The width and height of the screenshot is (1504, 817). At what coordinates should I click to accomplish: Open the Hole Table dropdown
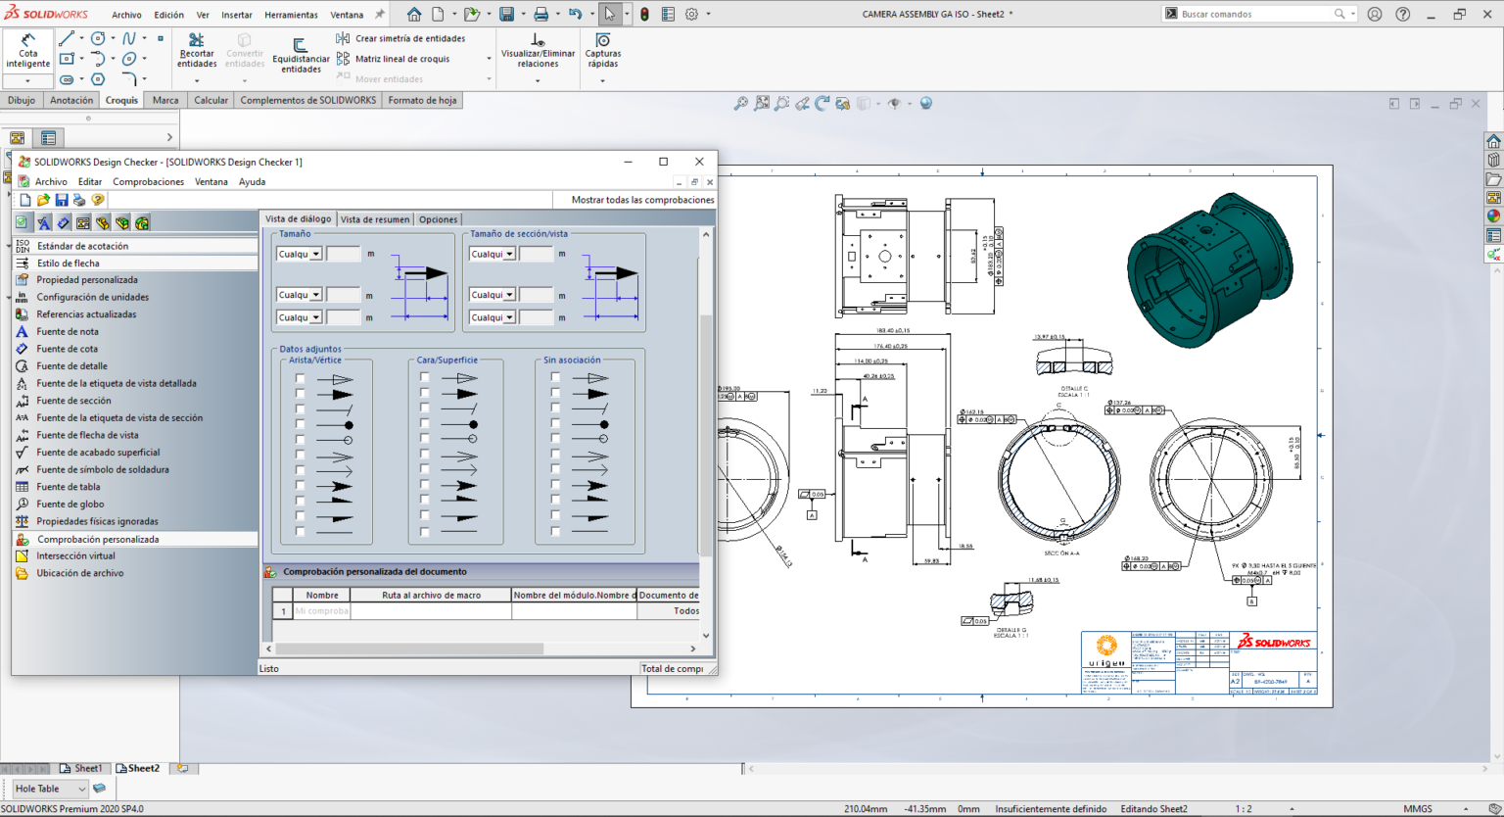point(81,789)
